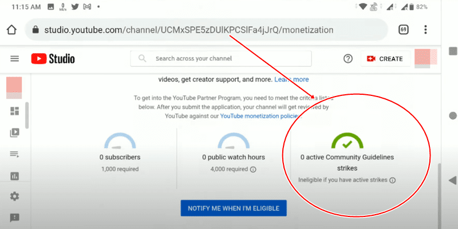Open the Playlists sidebar icon
This screenshot has height=229, width=458.
14,154
